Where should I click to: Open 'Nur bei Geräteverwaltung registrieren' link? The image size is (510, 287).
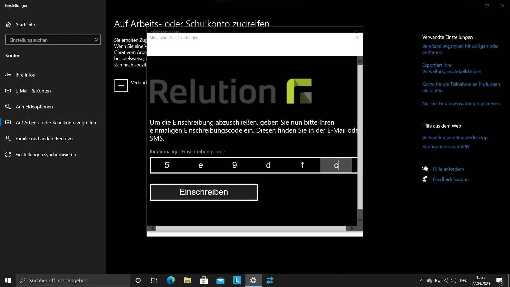pos(461,104)
